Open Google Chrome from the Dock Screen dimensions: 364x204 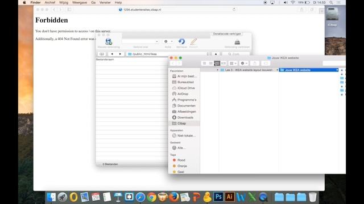pyautogui.click(x=151, y=197)
